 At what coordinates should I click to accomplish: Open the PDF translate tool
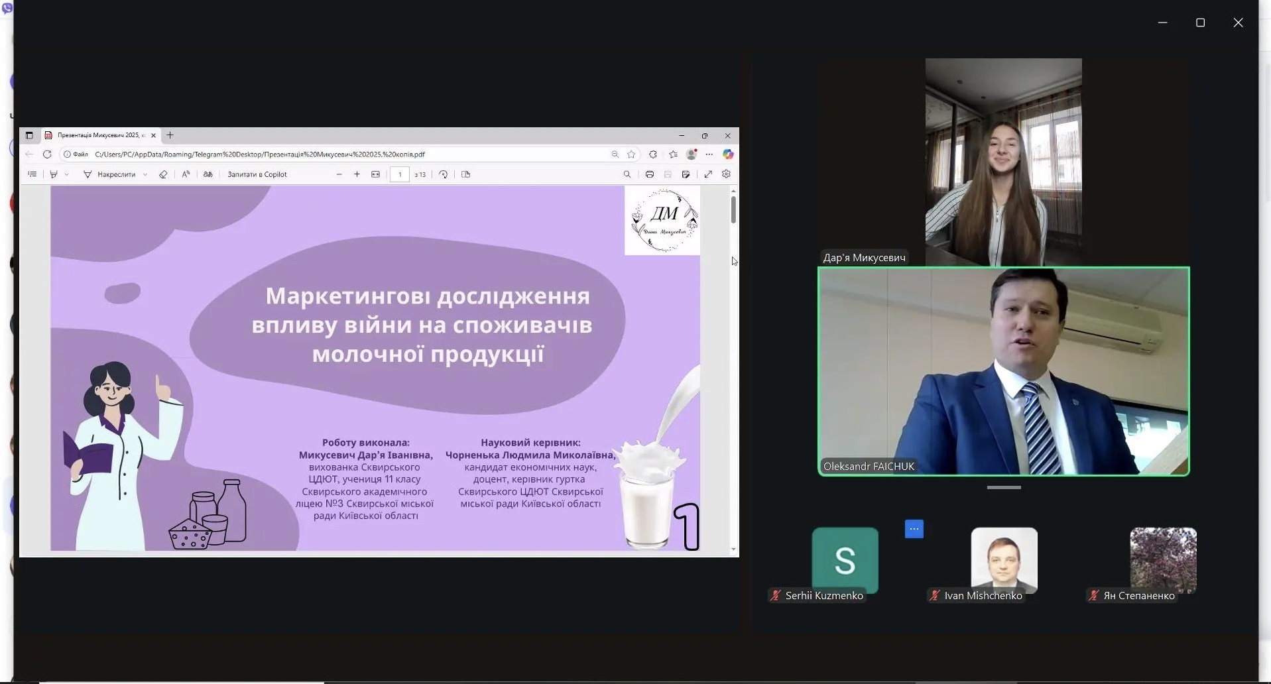click(208, 174)
